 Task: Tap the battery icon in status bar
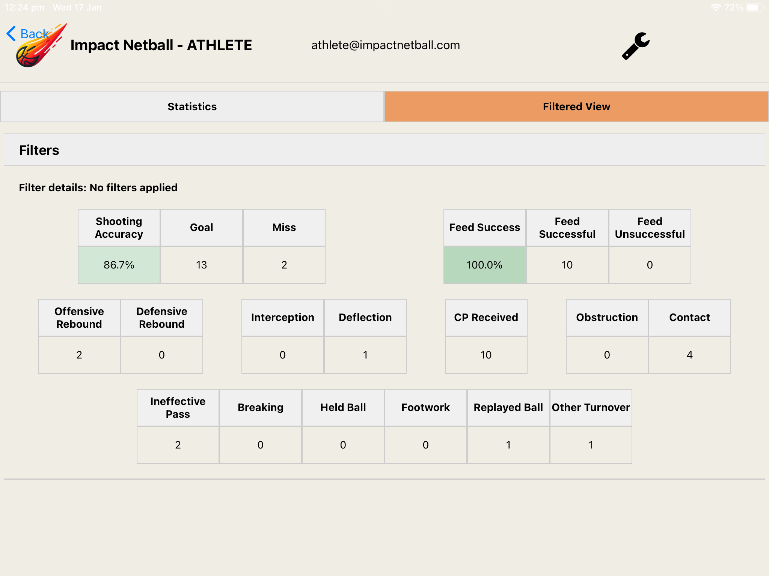(754, 7)
